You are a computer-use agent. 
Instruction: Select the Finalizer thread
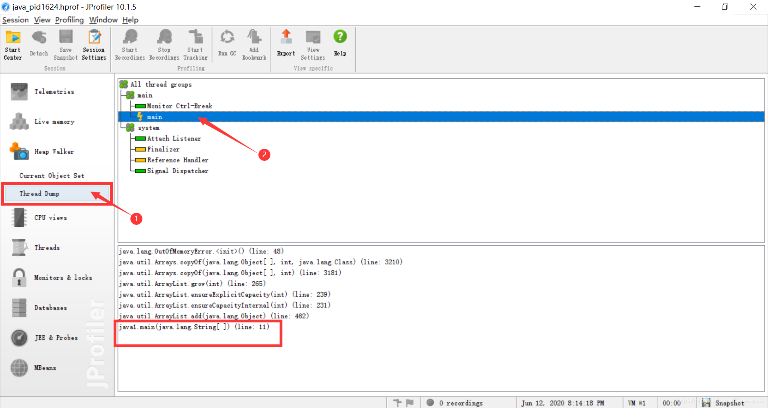click(163, 149)
